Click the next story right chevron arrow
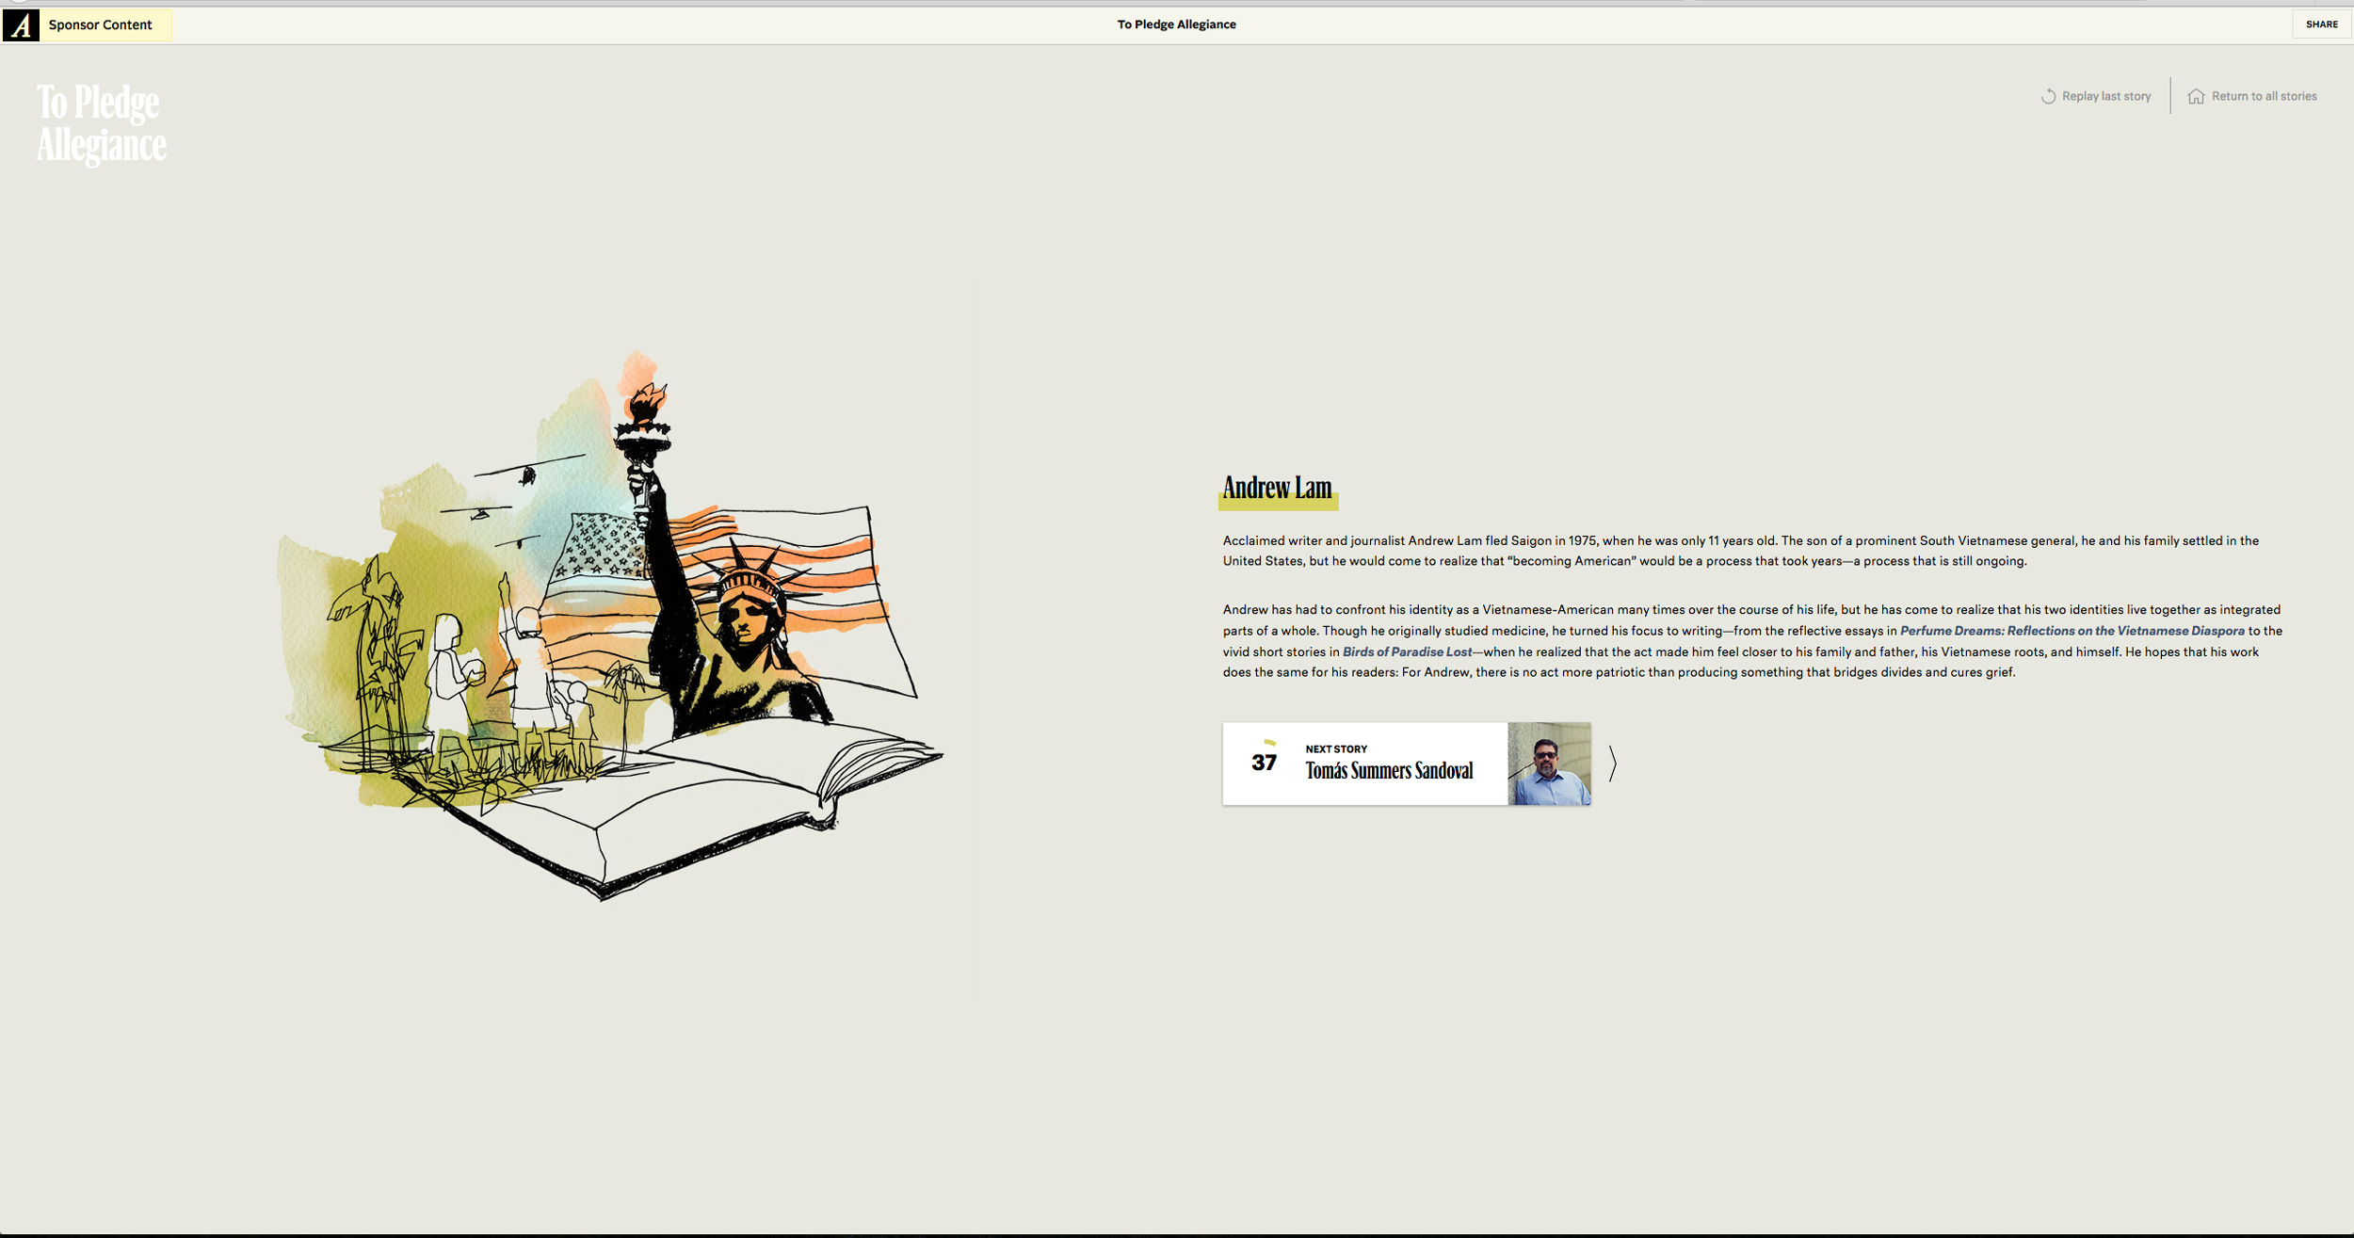The width and height of the screenshot is (2354, 1238). tap(1613, 764)
